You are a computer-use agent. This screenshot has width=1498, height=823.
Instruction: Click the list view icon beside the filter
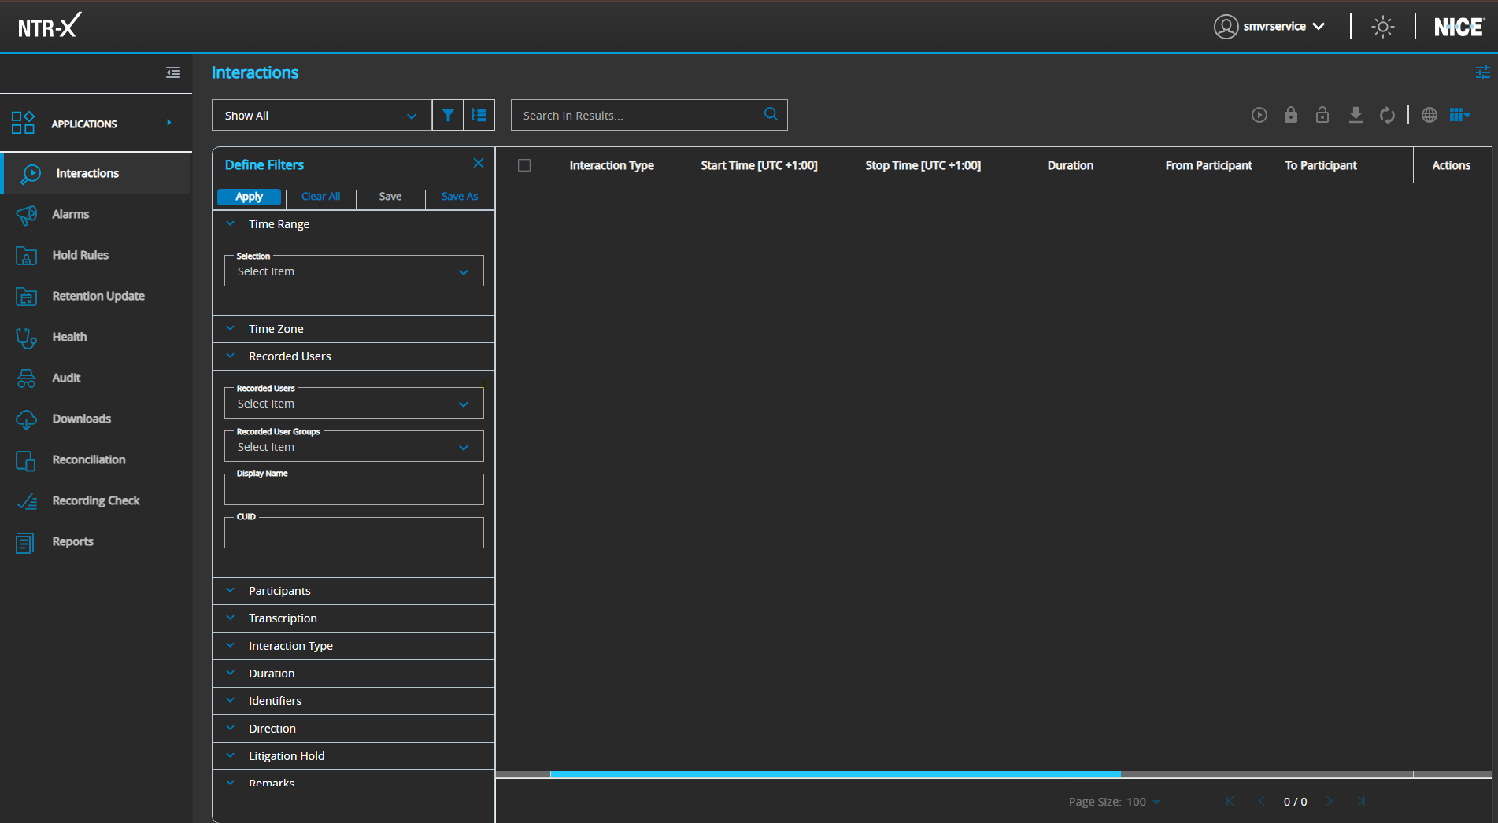479,115
